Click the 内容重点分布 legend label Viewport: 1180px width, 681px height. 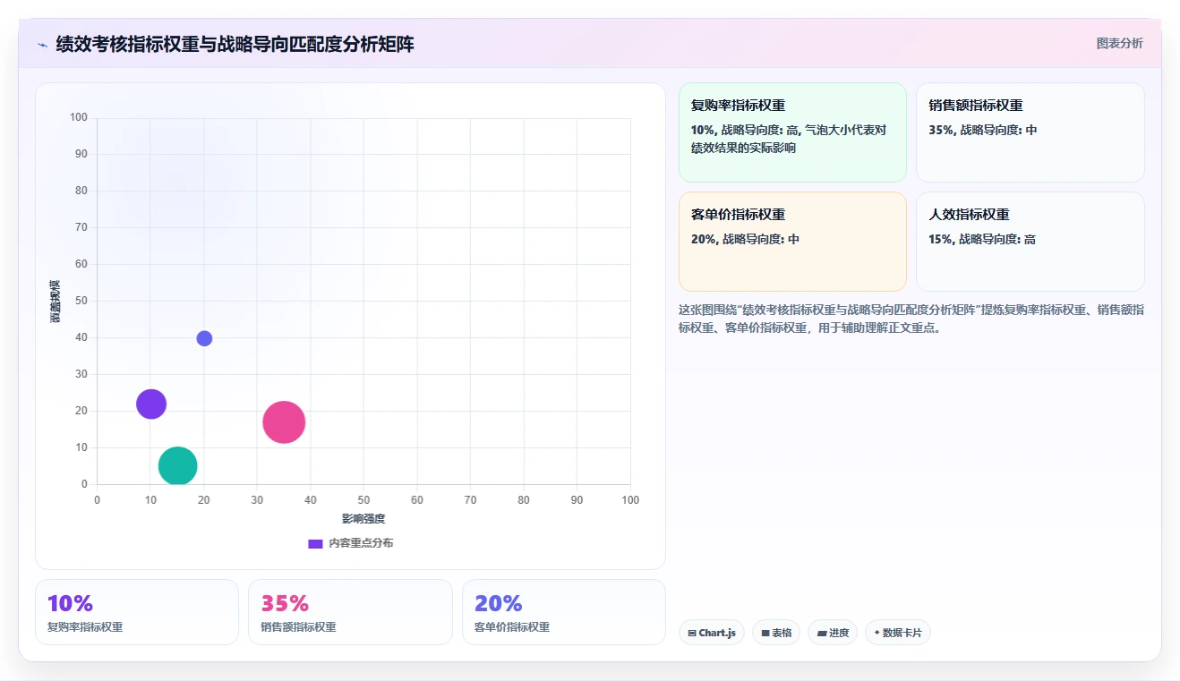click(360, 543)
